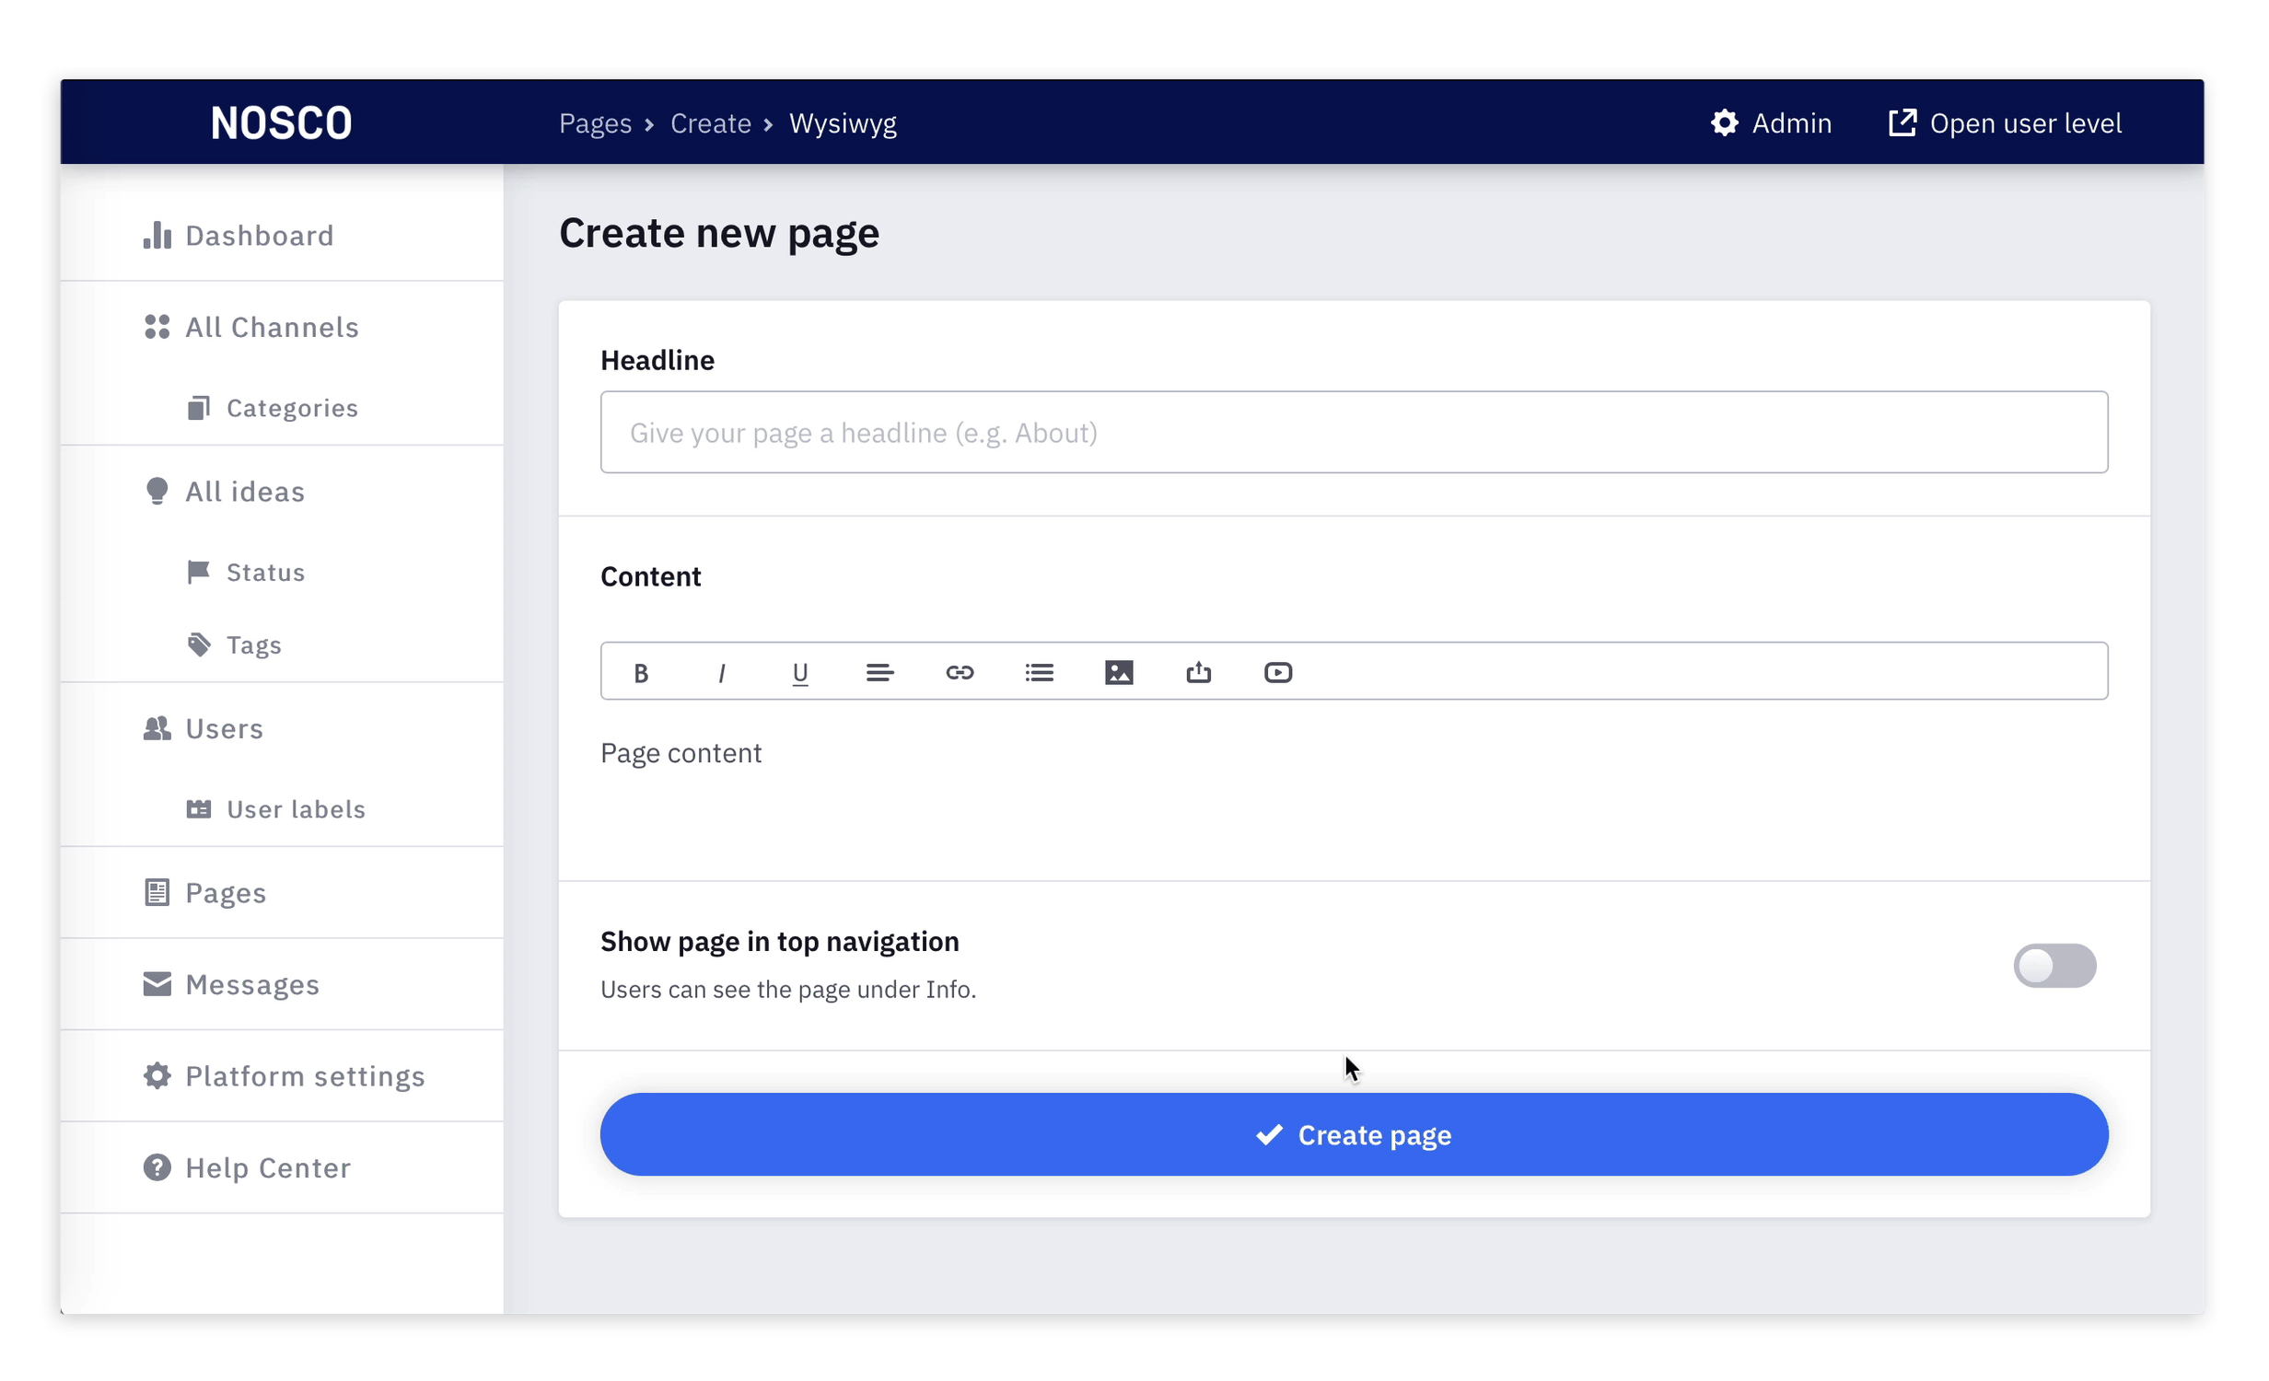Click the upload file icon in the editor toolbar
Image resolution: width=2269 pixels, height=1381 pixels.
pos(1198,673)
